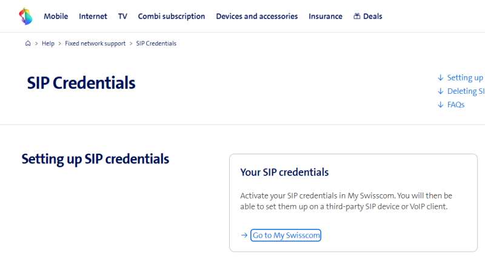Image resolution: width=485 pixels, height=265 pixels.
Task: Open the Mobile menu
Action: click(x=56, y=16)
